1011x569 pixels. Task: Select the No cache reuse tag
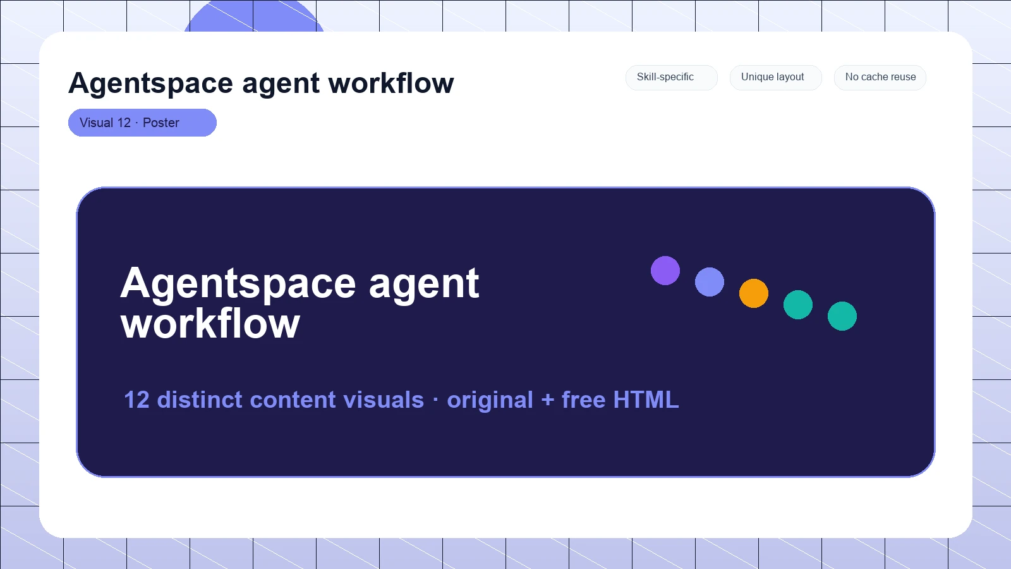point(880,77)
